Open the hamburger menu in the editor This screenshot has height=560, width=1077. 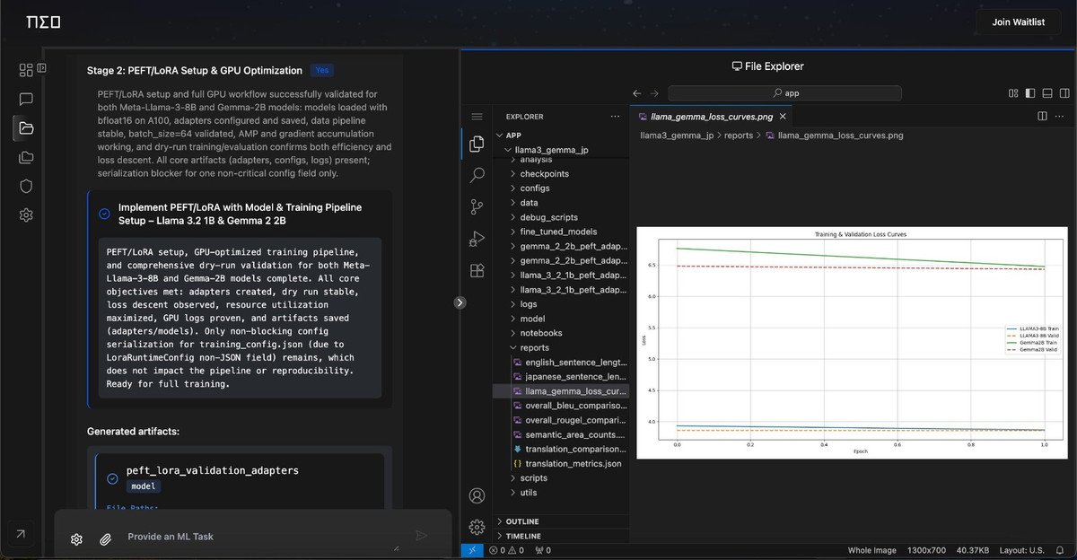coord(477,117)
